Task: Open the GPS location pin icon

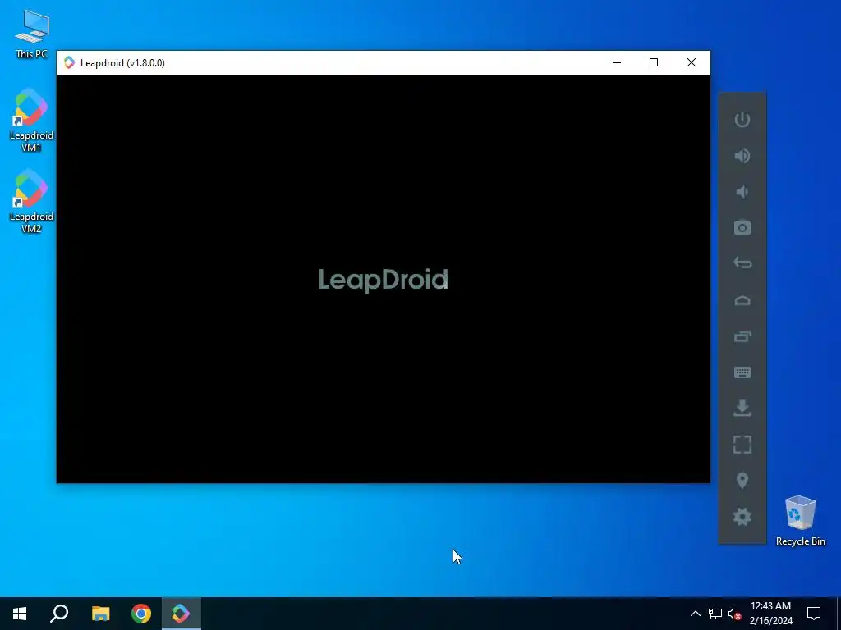Action: [x=742, y=481]
